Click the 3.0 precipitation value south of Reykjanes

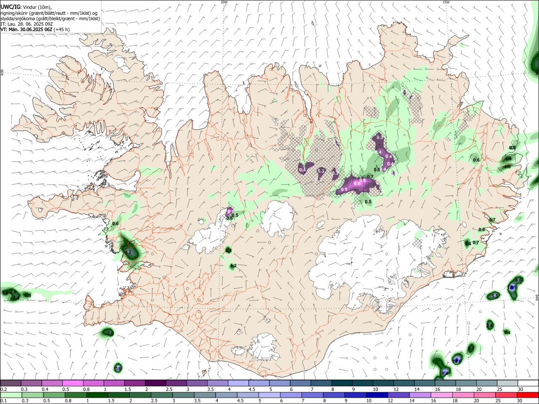pyautogui.click(x=110, y=333)
